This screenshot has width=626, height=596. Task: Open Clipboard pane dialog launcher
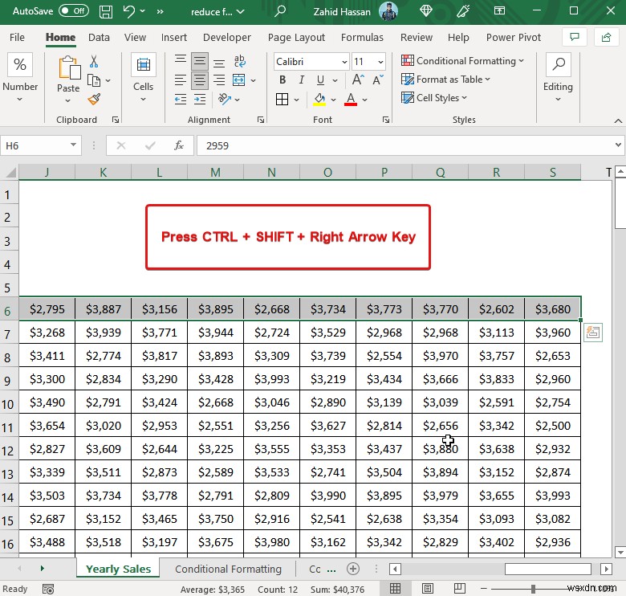116,120
